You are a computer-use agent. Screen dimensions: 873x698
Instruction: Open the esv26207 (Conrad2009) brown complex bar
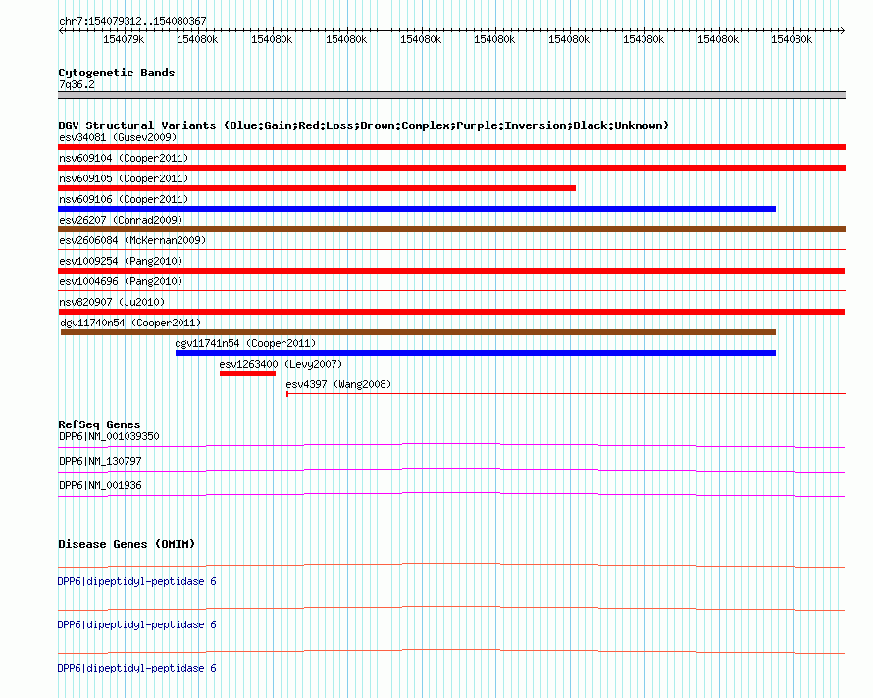coord(451,229)
